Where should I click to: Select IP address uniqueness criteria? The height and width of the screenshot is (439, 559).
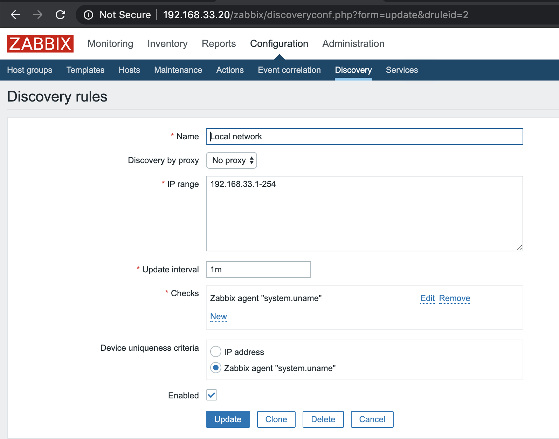pyautogui.click(x=216, y=351)
